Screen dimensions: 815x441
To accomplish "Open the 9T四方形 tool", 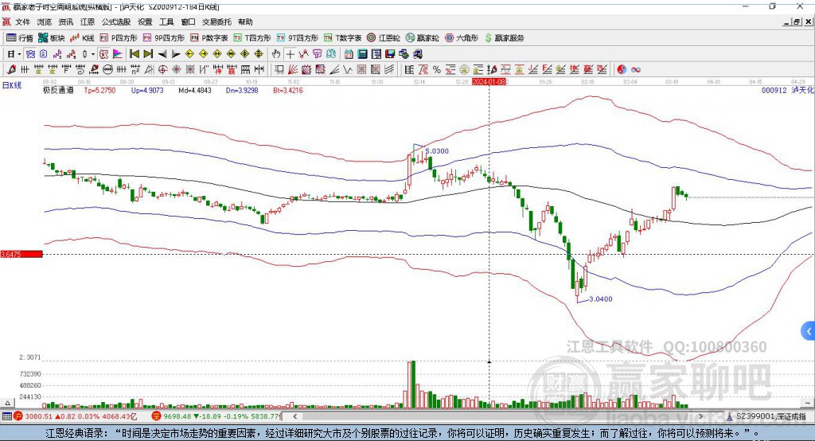I will pos(298,38).
